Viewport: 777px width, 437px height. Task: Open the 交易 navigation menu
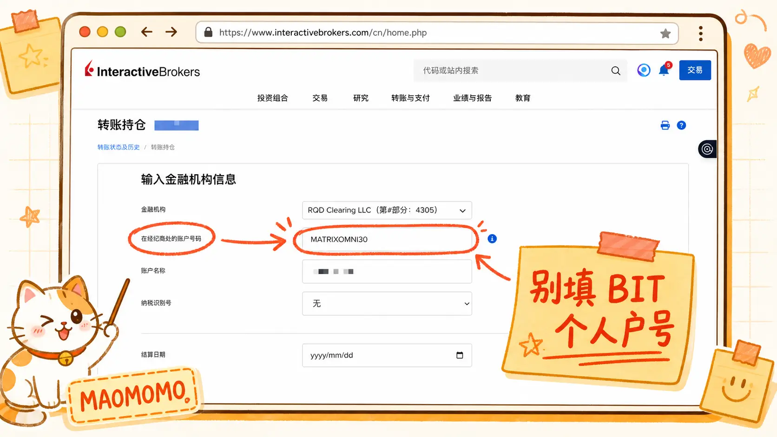click(320, 98)
